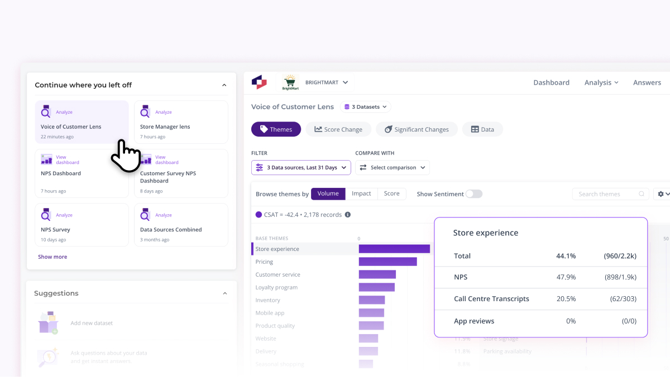Click the info icon next to CSAT records
This screenshot has width=670, height=377.
[348, 215]
